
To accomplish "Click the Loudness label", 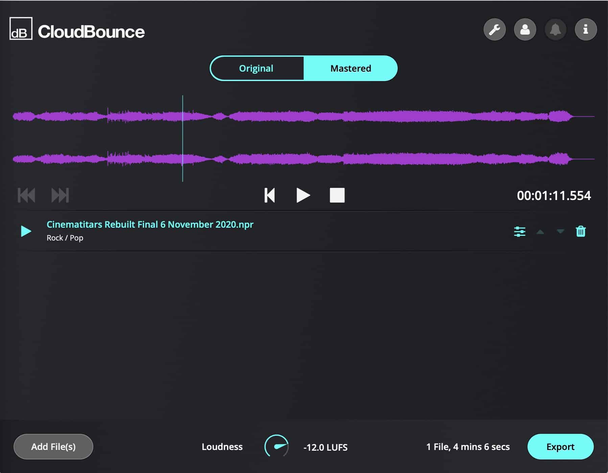I will point(222,447).
